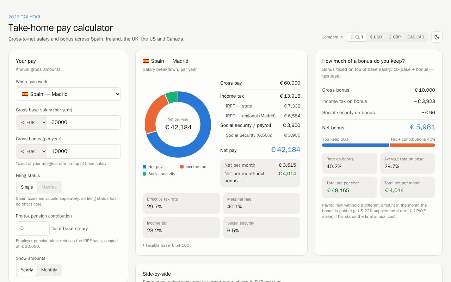Viewport: 451px width, 282px height.
Task: Click the Social Security (6.50%) row
Action: click(260, 135)
